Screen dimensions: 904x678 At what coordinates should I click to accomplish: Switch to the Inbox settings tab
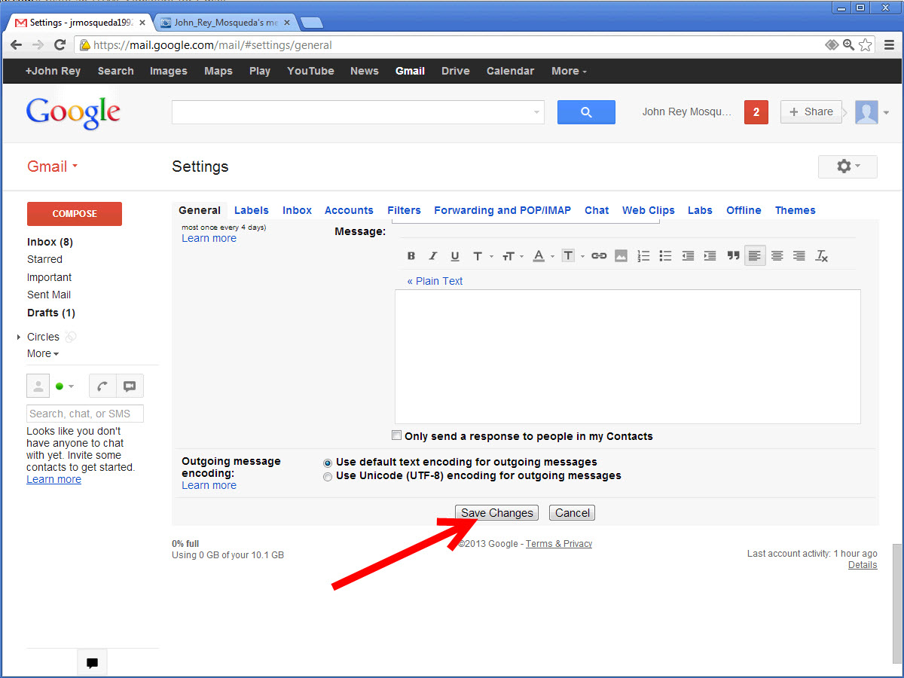pyautogui.click(x=297, y=210)
